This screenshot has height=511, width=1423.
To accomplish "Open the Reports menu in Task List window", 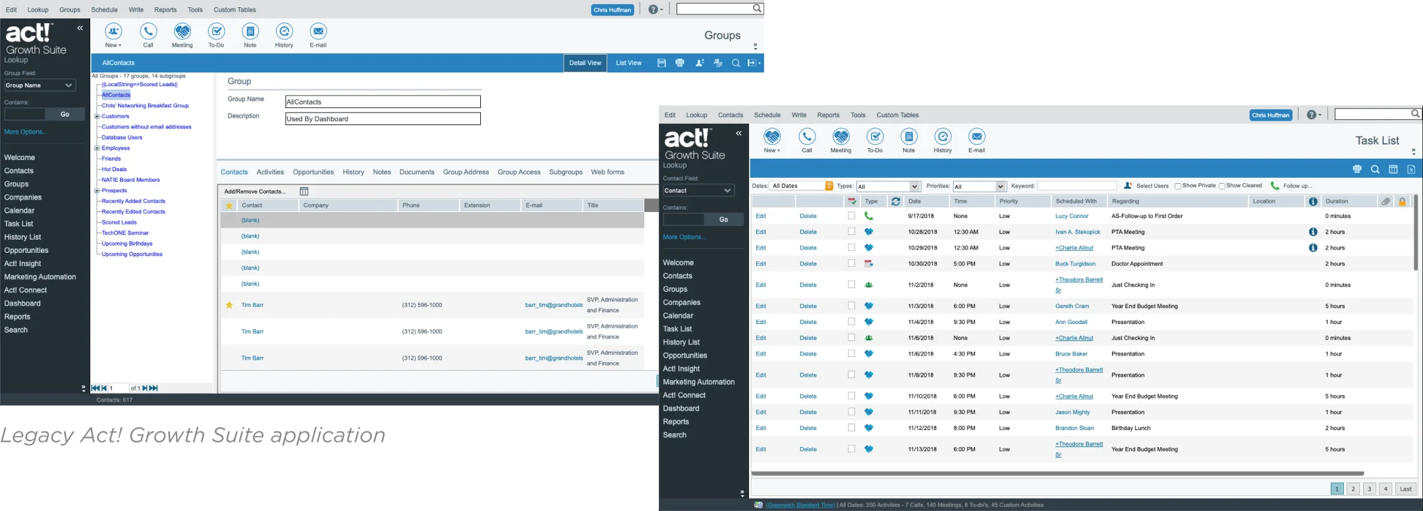I will tap(828, 115).
